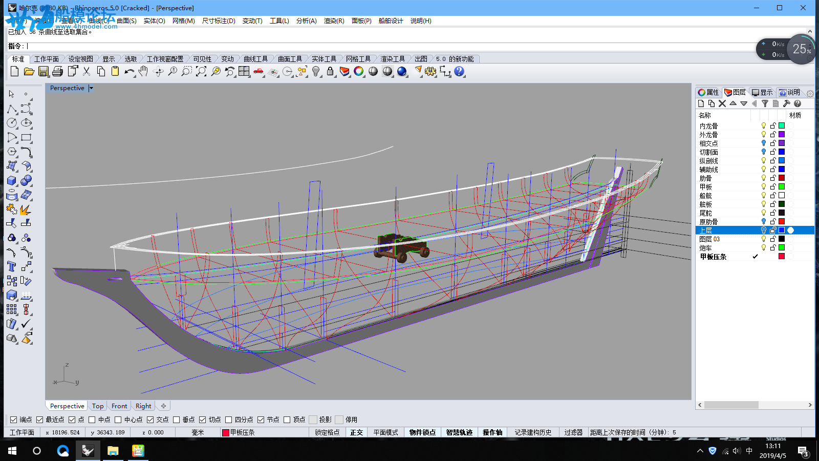Delete layer using X icon in layers panel

(x=722, y=103)
